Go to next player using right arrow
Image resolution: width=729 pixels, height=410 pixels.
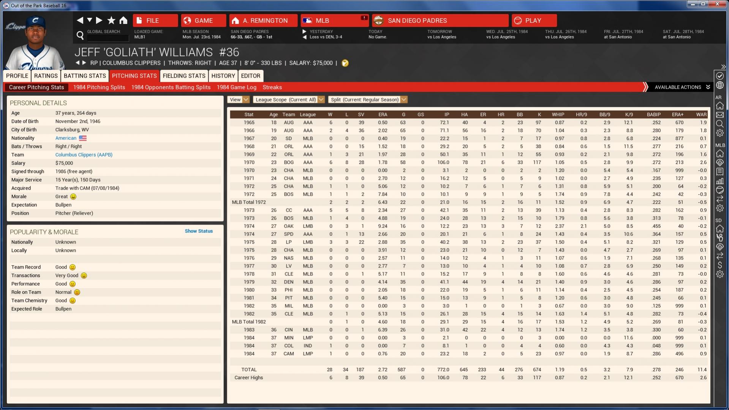point(84,63)
